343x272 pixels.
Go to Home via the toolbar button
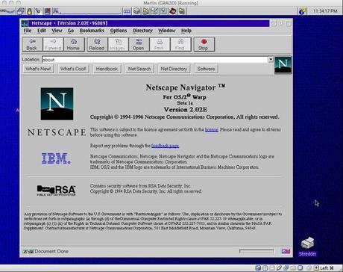(x=74, y=44)
